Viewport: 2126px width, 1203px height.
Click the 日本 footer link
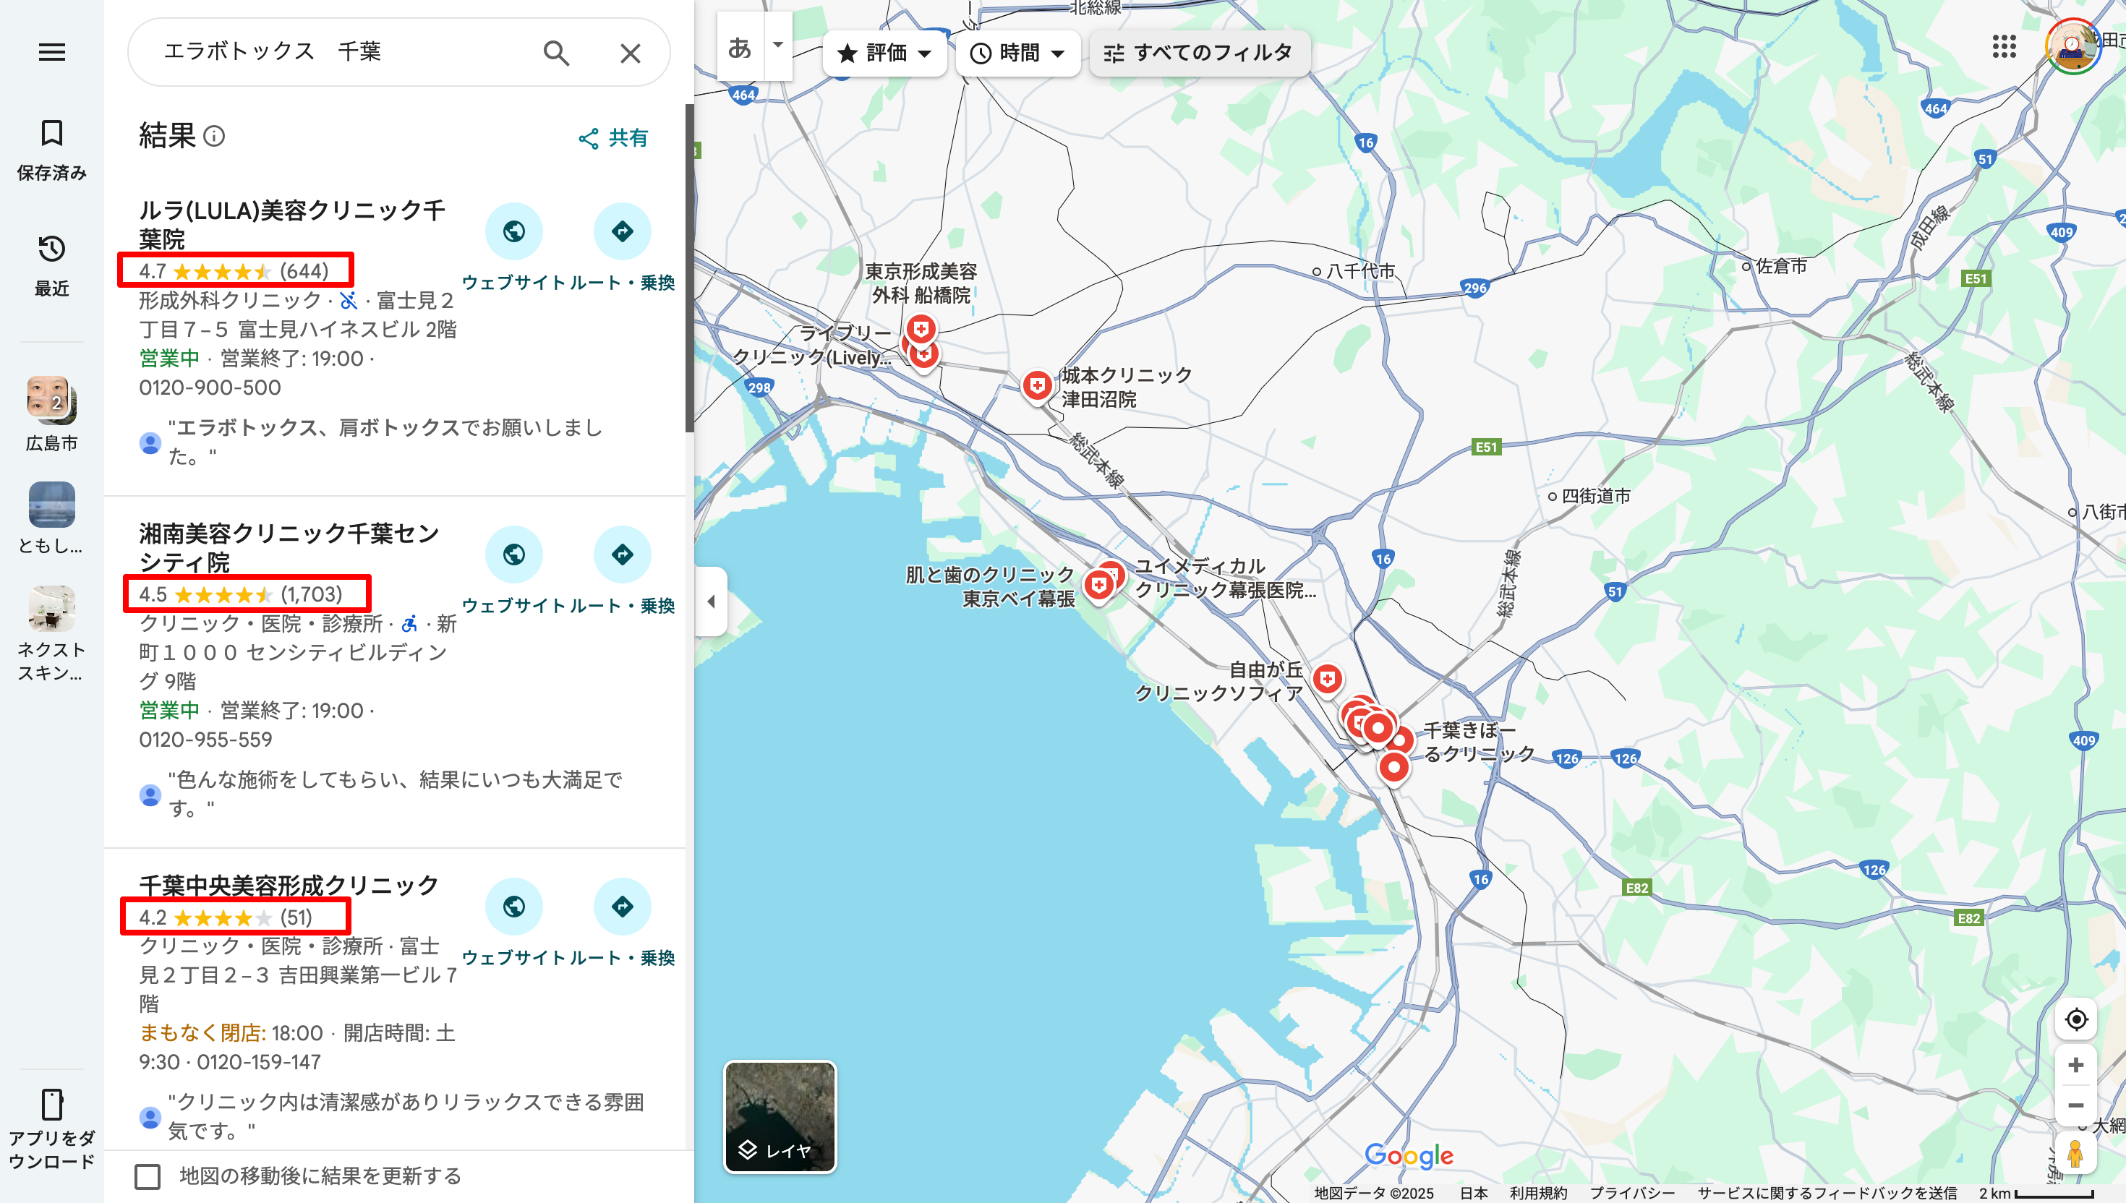[1473, 1192]
